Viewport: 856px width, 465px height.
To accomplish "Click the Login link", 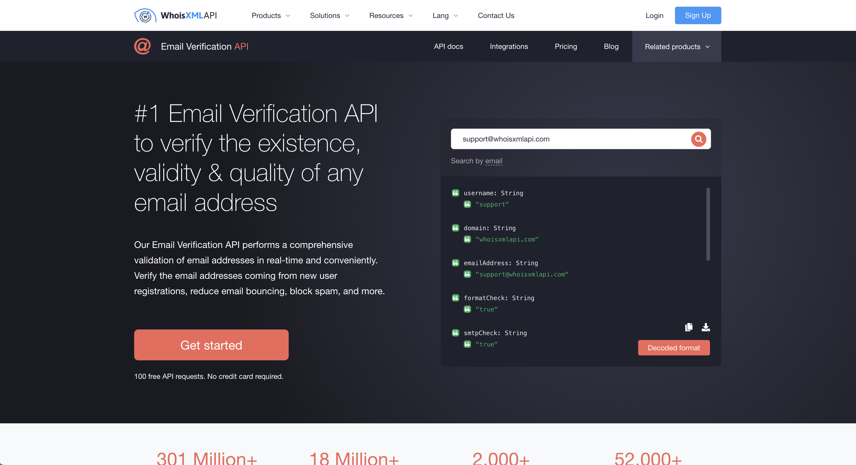I will pyautogui.click(x=654, y=16).
